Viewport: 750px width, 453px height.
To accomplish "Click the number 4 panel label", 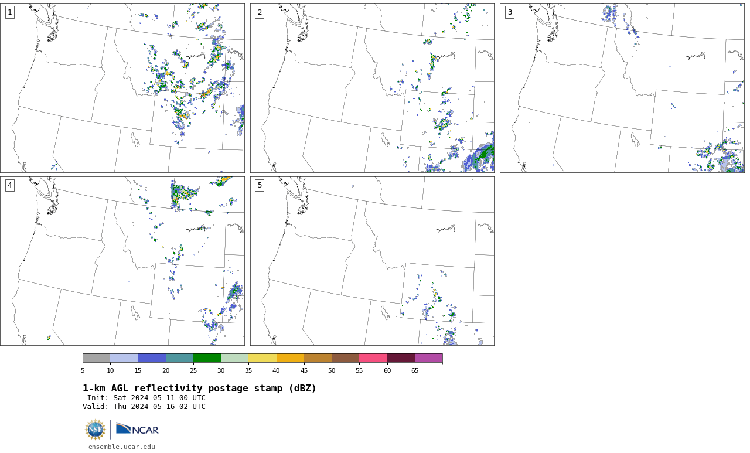I will coord(9,185).
